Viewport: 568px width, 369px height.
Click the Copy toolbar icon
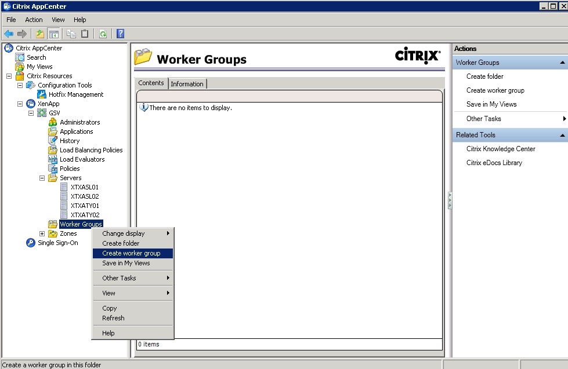click(x=71, y=34)
